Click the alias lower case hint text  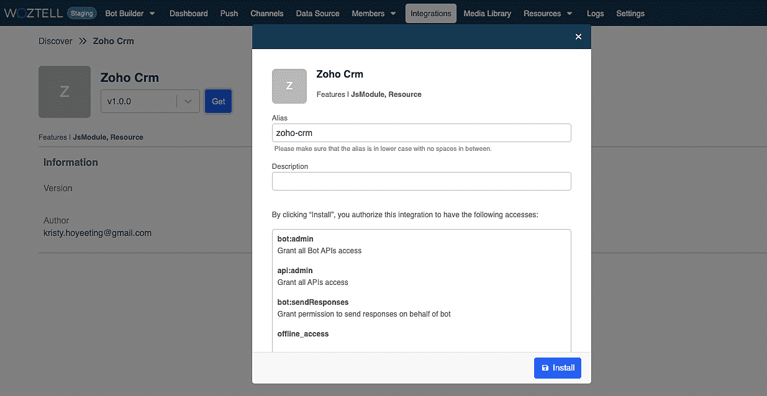point(383,149)
